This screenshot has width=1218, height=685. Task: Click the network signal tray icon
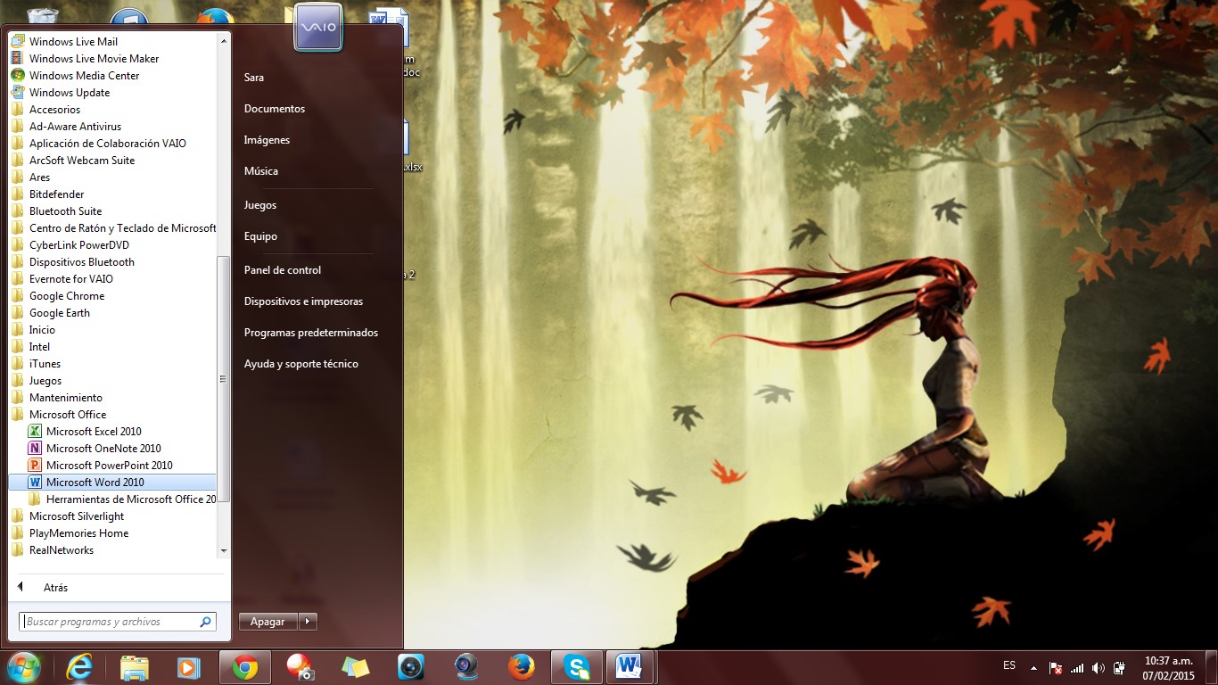coord(1077,667)
